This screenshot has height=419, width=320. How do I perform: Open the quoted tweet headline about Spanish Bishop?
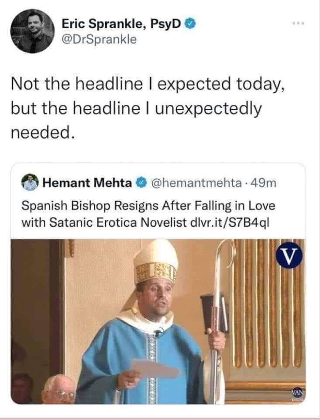pyautogui.click(x=148, y=214)
